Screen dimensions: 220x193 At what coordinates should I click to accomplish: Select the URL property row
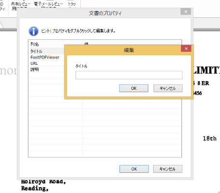pos(47,63)
